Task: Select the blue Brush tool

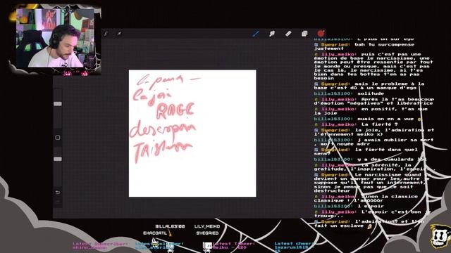Action: tap(255, 34)
